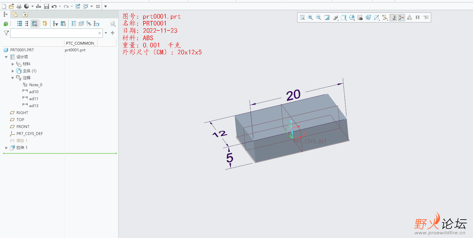The image size is (473, 238).
Task: Open the windows list dropdown arrow
Action: click(91, 6)
